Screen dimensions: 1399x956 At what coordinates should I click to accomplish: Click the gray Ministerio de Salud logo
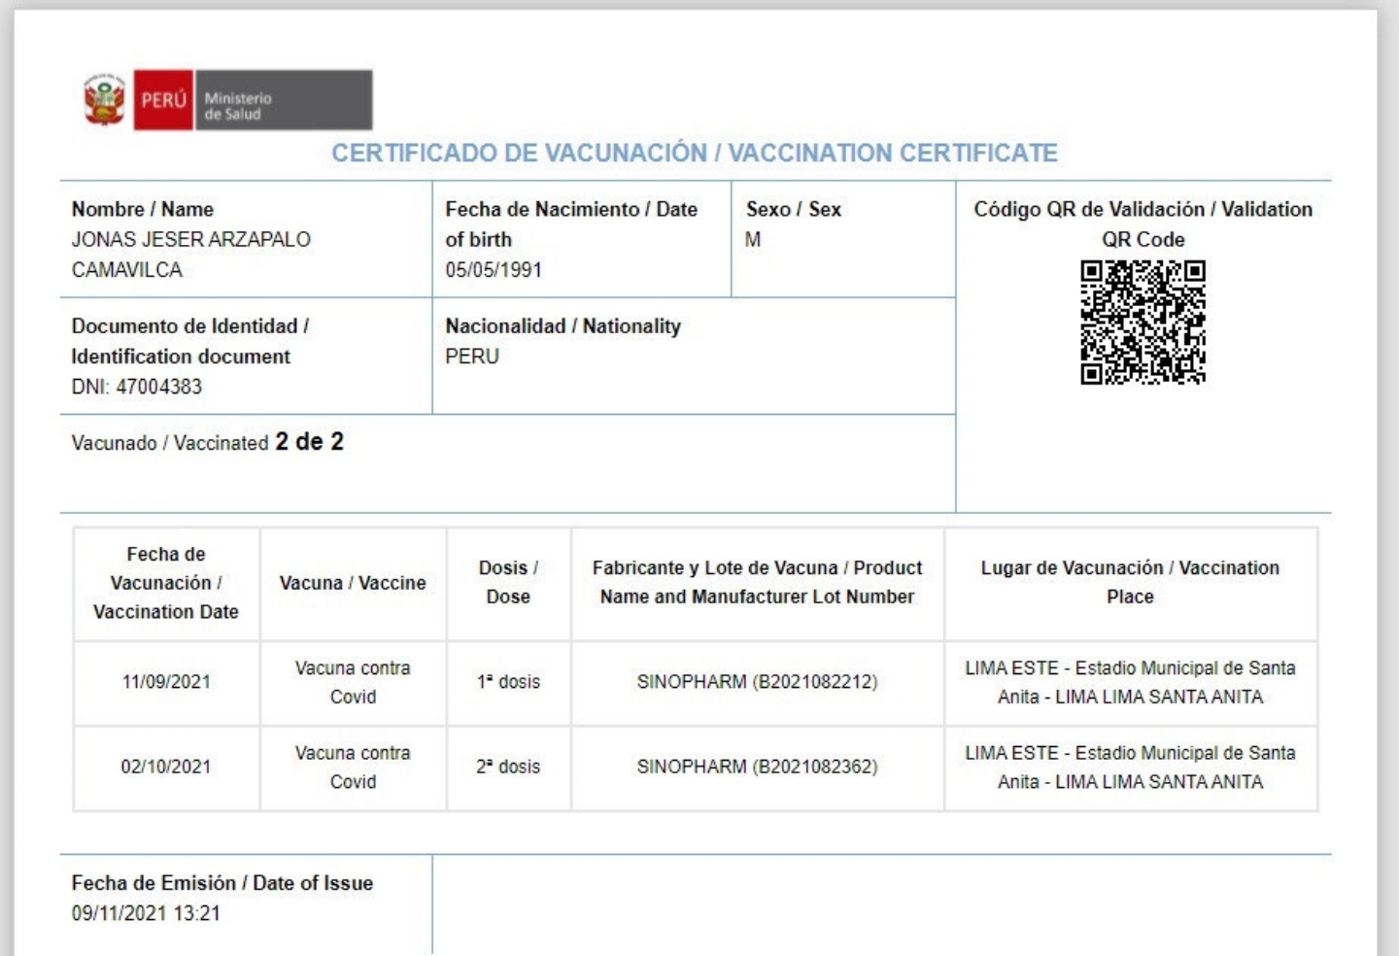point(283,100)
